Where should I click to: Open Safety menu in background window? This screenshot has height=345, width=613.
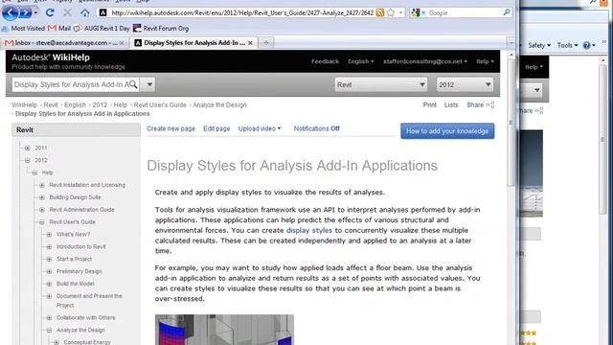(539, 45)
